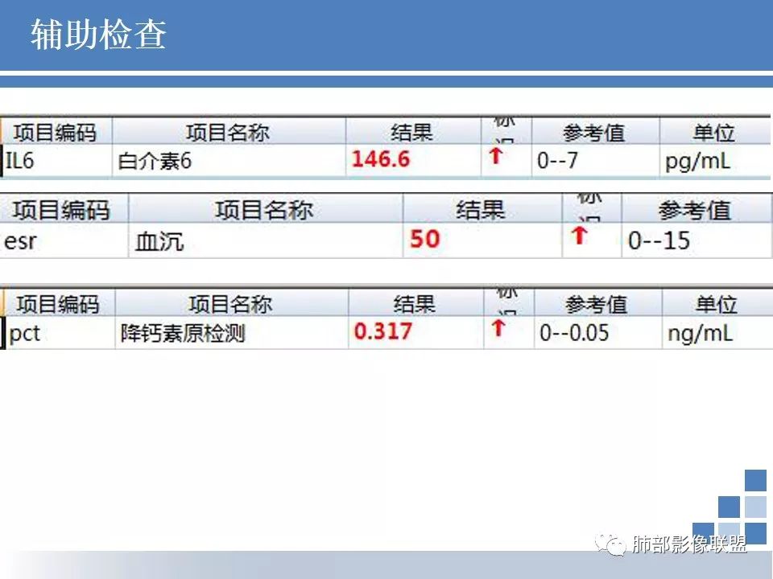Select the 白介素6 item name cell
773x579 pixels.
pos(229,161)
